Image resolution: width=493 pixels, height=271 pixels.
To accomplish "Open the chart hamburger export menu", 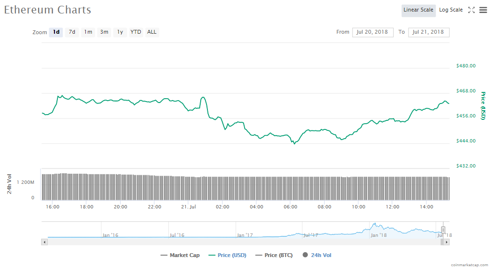I will tap(483, 10).
